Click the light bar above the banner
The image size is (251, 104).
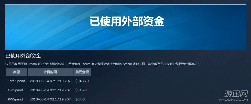tap(126, 5)
